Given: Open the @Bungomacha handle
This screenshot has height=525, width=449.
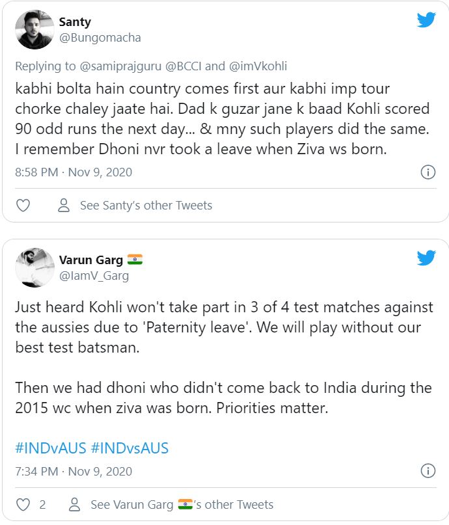Looking at the screenshot, I should (100, 38).
